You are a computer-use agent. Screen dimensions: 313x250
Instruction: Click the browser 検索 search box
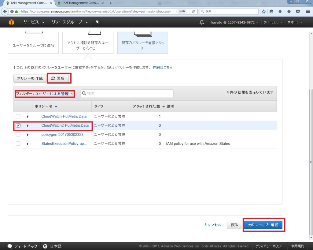[x=229, y=11]
